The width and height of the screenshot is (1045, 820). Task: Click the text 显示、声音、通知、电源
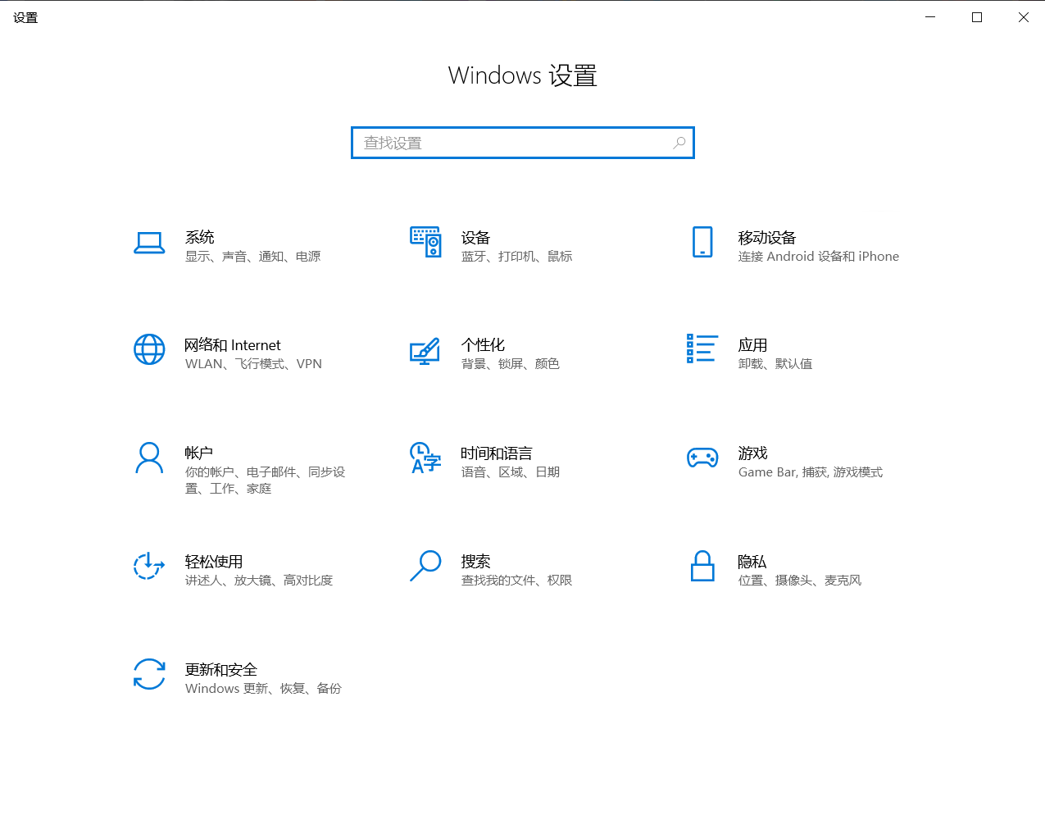coord(252,257)
